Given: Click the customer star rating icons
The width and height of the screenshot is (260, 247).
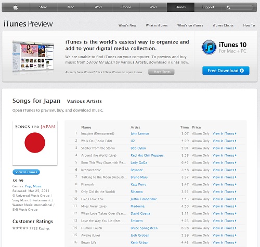Looking at the screenshot, I should [x=20, y=228].
